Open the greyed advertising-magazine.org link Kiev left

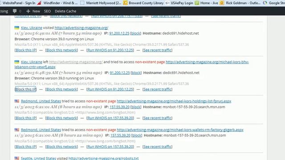click(76, 62)
